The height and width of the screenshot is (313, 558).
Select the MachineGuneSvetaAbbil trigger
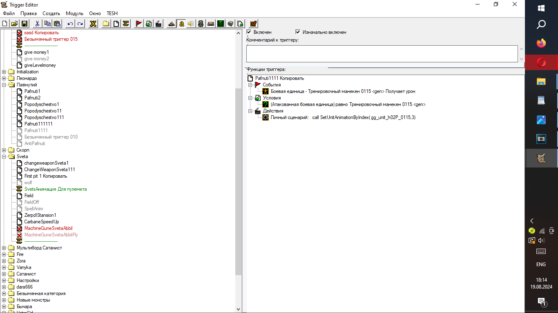coord(48,228)
